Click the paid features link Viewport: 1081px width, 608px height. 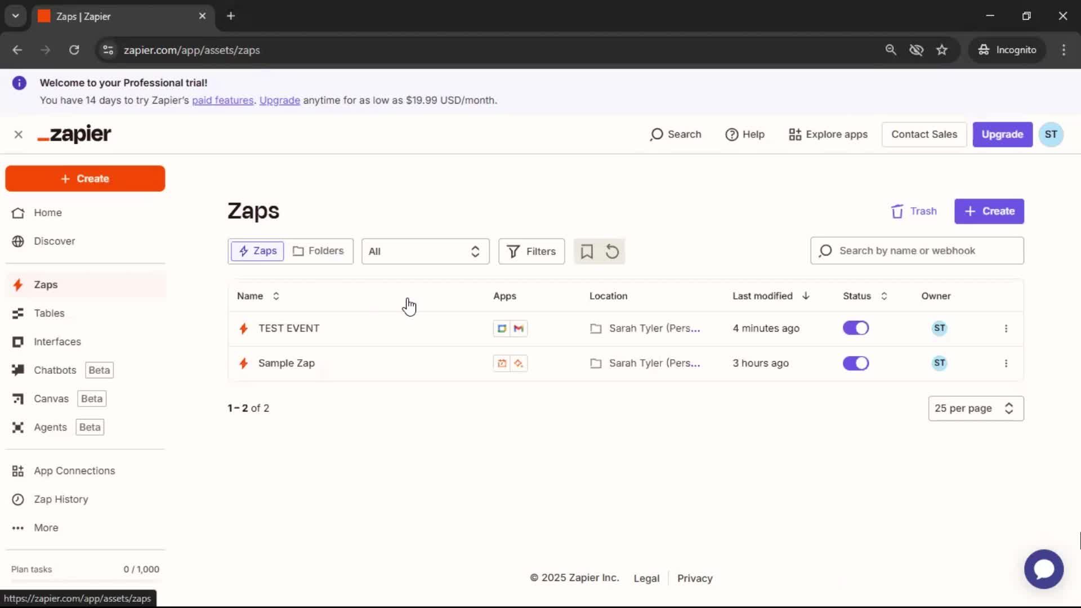tap(222, 100)
